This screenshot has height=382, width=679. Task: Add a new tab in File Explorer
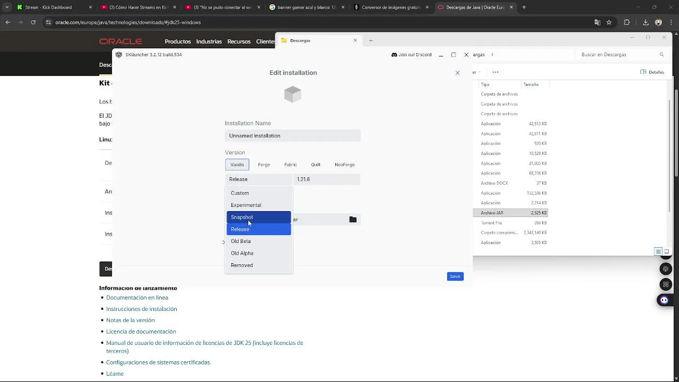point(371,40)
